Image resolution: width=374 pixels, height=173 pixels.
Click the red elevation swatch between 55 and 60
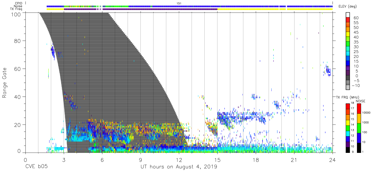pos(348,20)
